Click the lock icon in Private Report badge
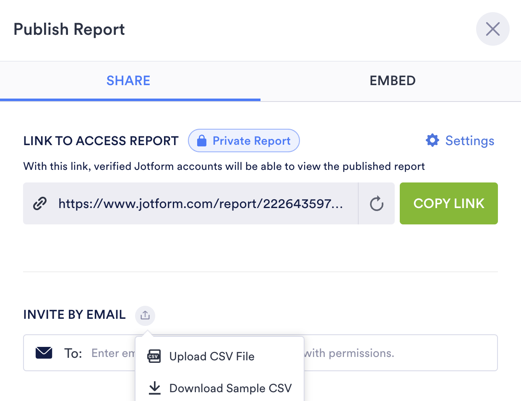521x401 pixels. [202, 141]
